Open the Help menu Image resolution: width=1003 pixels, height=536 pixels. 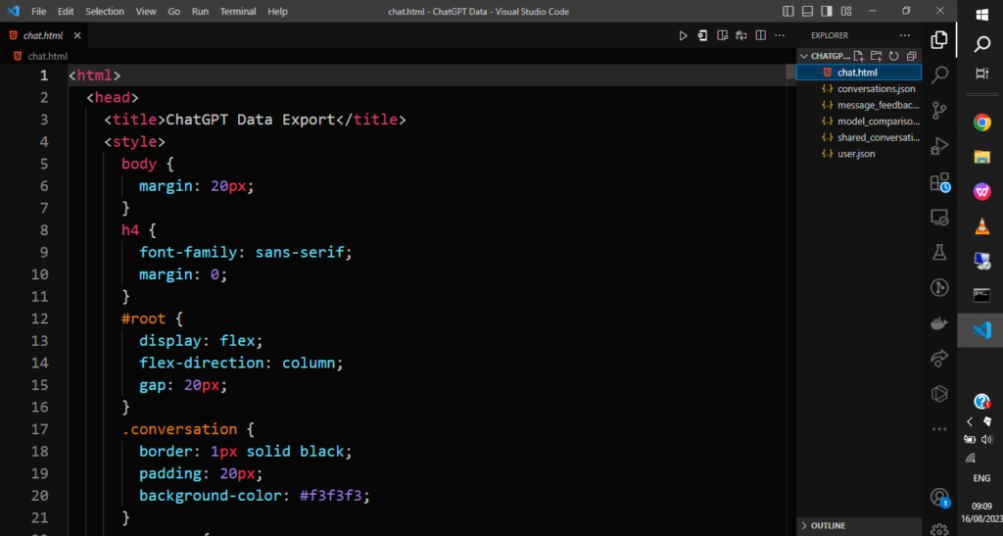[277, 12]
